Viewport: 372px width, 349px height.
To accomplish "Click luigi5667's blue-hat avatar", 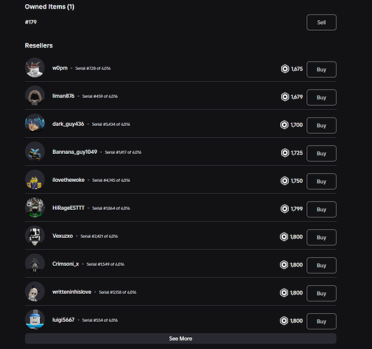I will (x=35, y=320).
